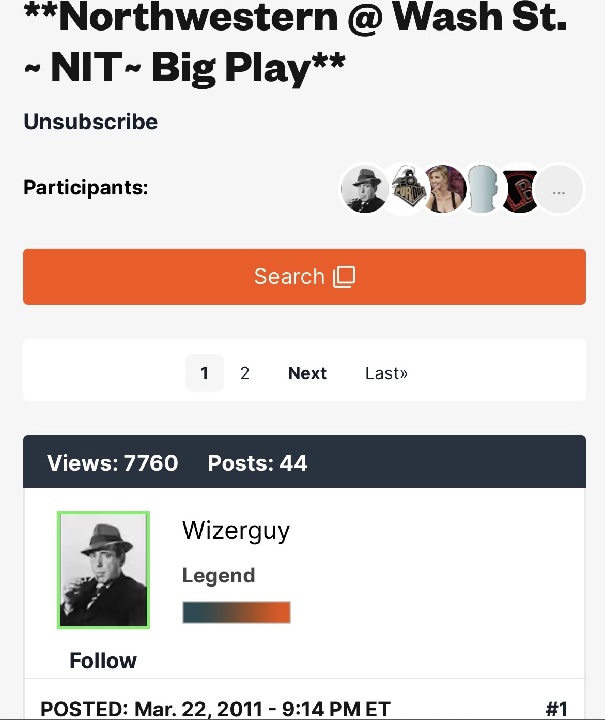Open Wizerguy's green-bordered profile picture
Image resolution: width=605 pixels, height=720 pixels.
[103, 570]
